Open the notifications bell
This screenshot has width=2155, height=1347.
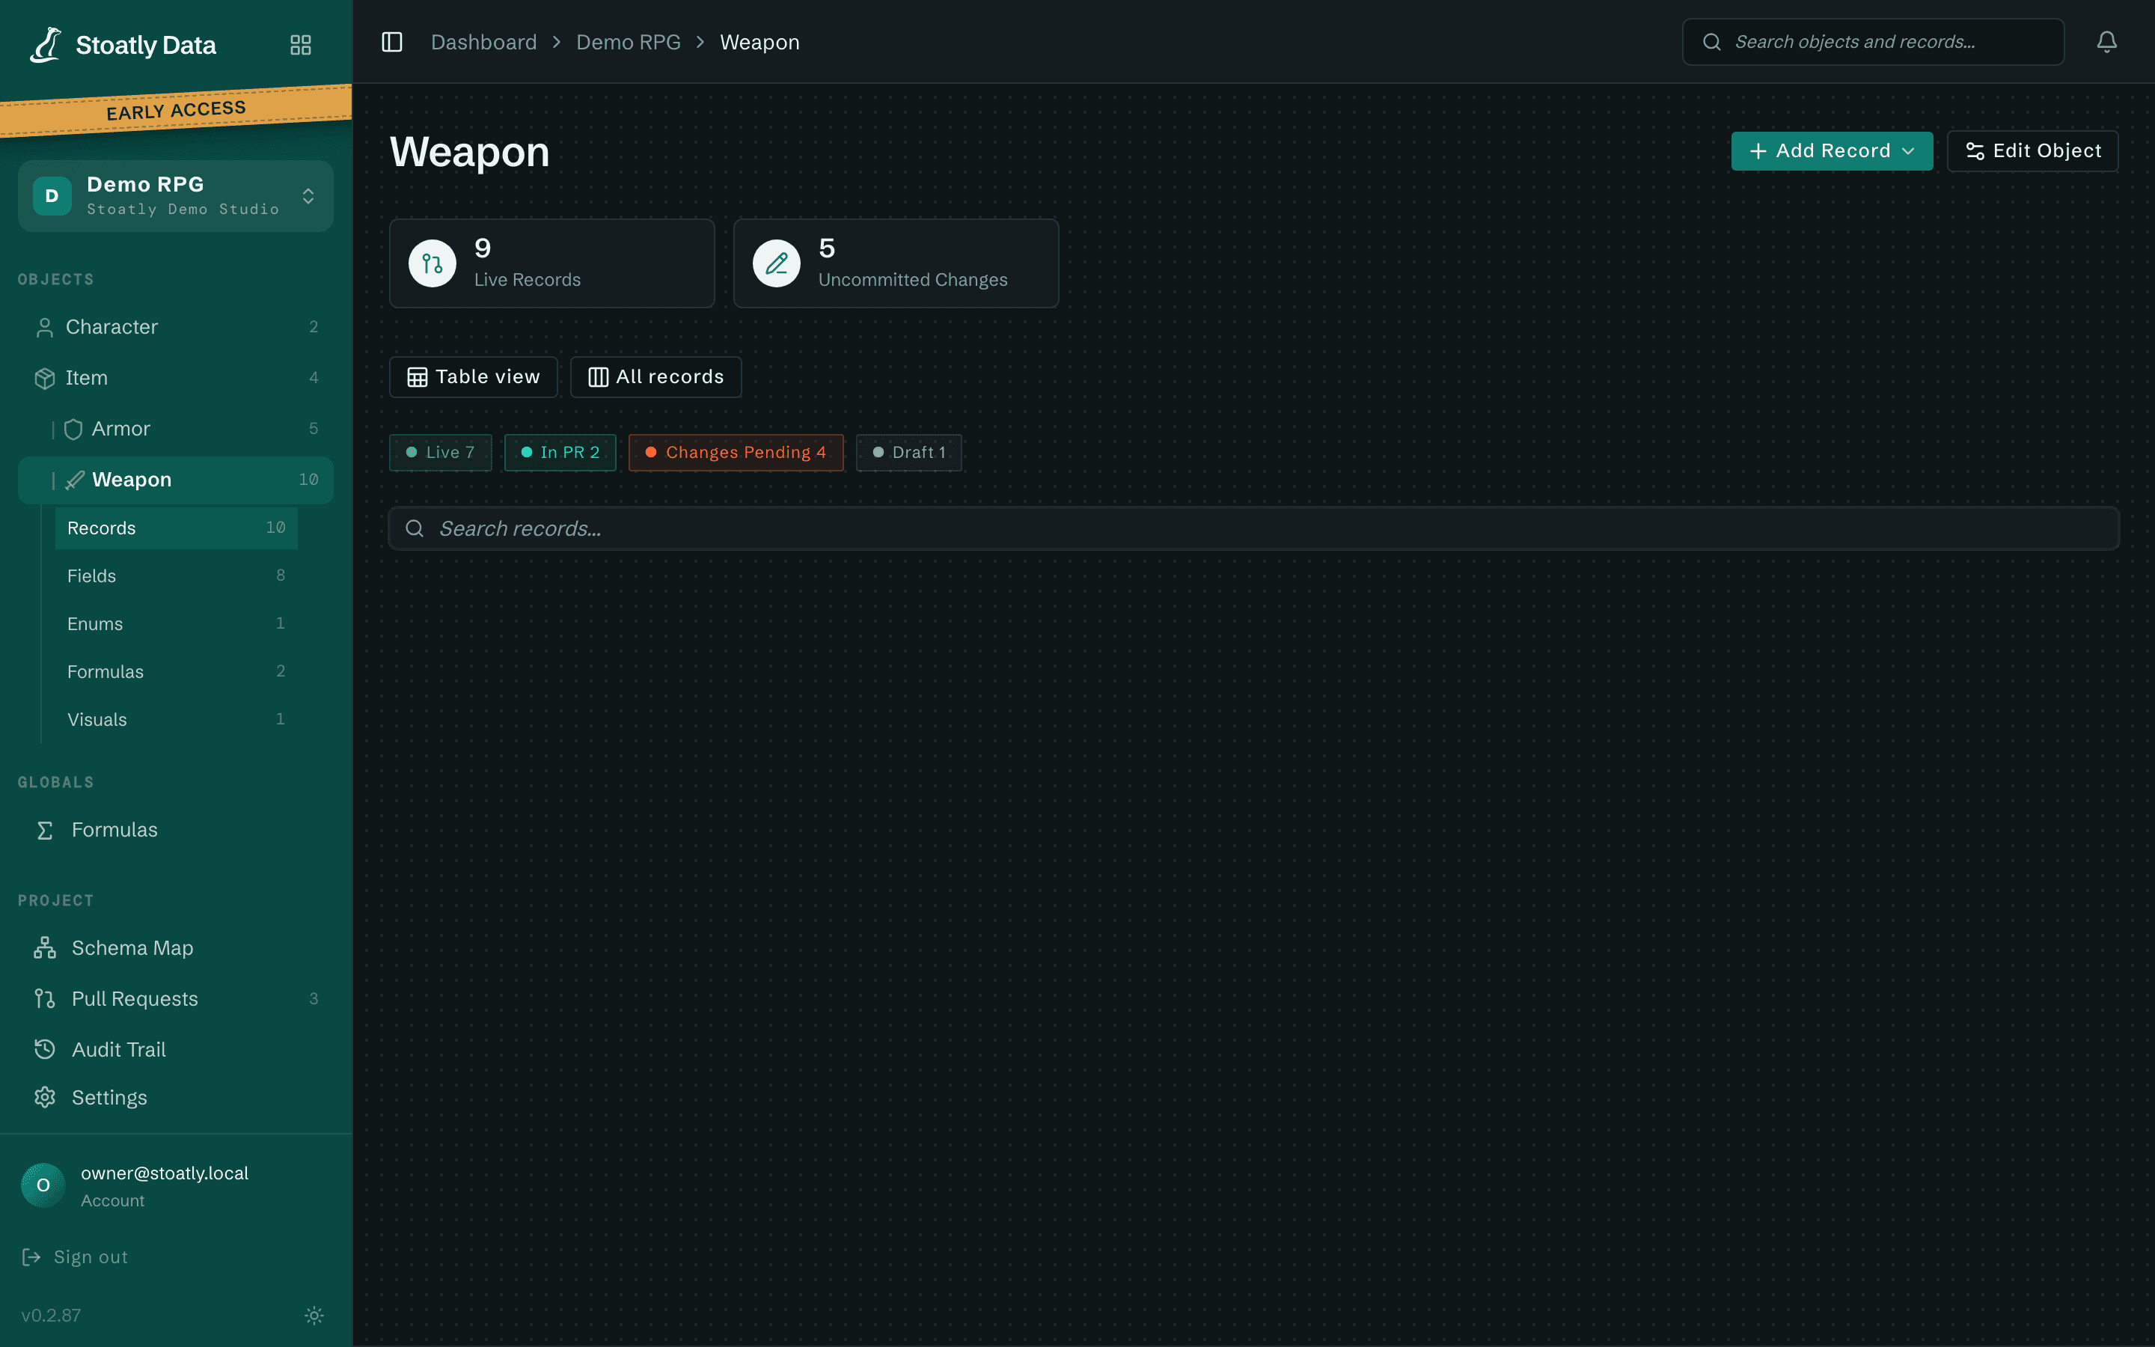pyautogui.click(x=2106, y=42)
